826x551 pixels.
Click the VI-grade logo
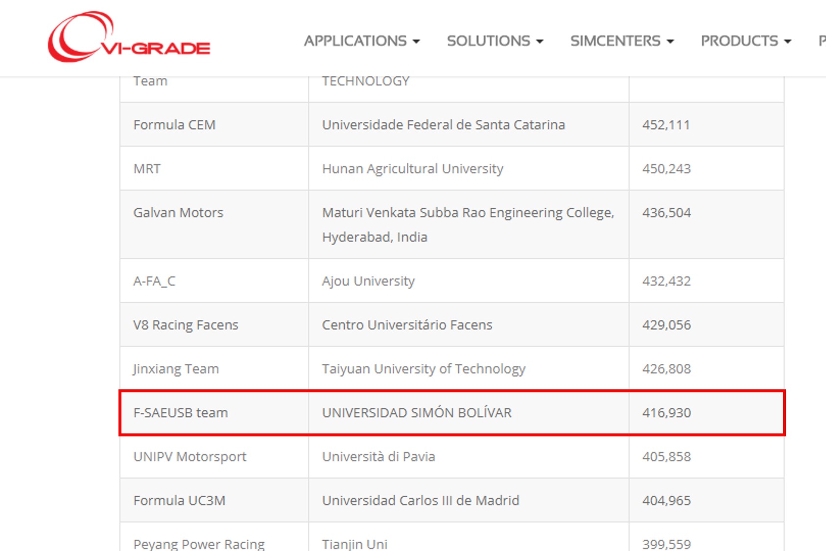point(129,37)
